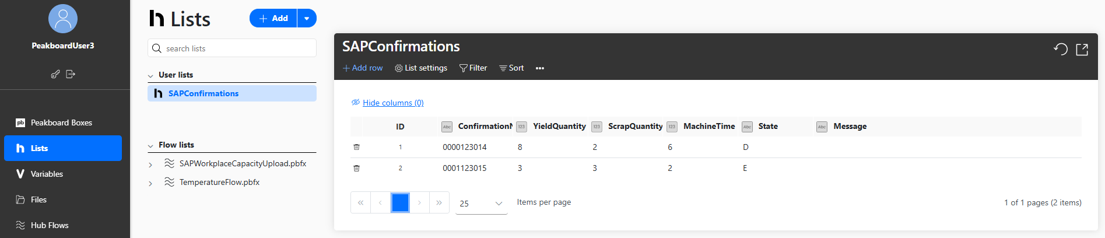Click the PeakboardUser3 profile avatar
This screenshot has height=238, width=1105.
63,19
